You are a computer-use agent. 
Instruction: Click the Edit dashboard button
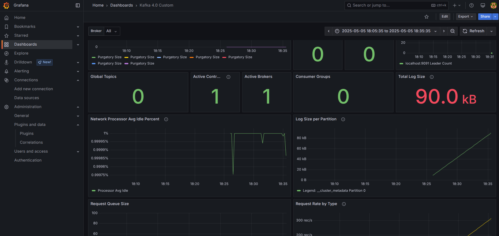click(445, 17)
